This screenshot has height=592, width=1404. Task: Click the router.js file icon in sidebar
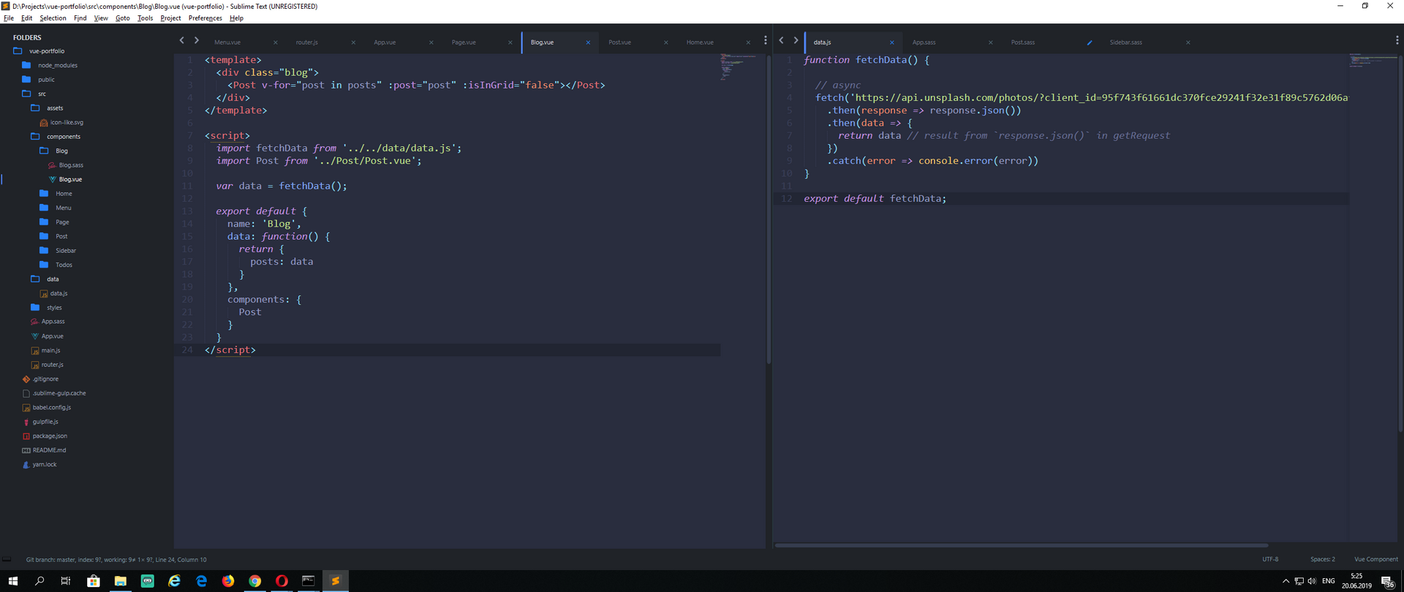[35, 365]
